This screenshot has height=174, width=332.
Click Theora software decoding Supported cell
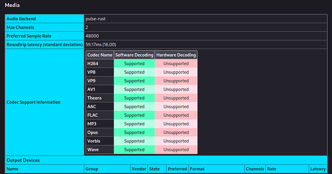click(134, 98)
